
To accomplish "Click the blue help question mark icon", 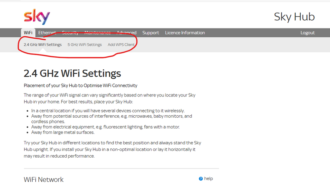I will pos(201,179).
